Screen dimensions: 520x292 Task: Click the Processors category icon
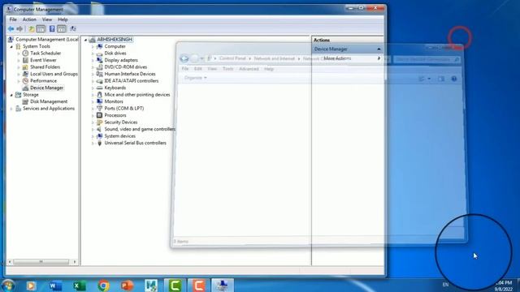tap(99, 115)
